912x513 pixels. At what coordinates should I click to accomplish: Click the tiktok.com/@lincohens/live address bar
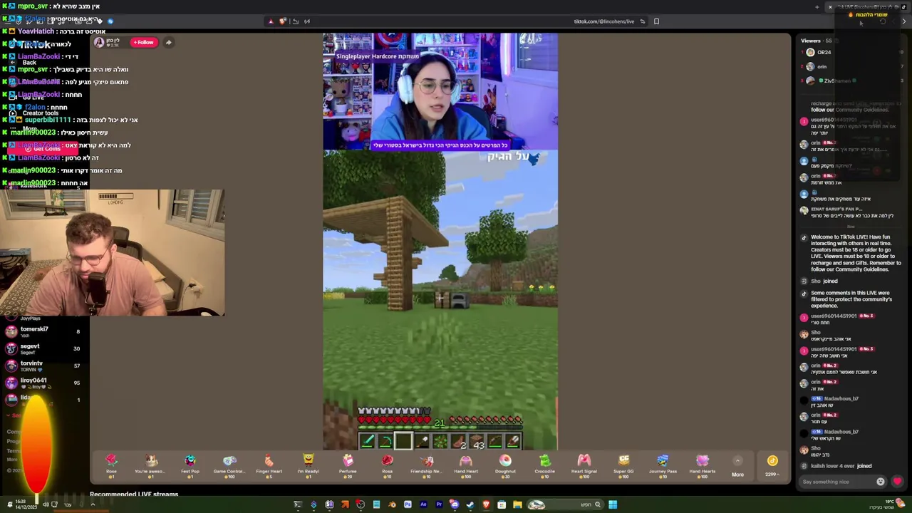coord(603,21)
